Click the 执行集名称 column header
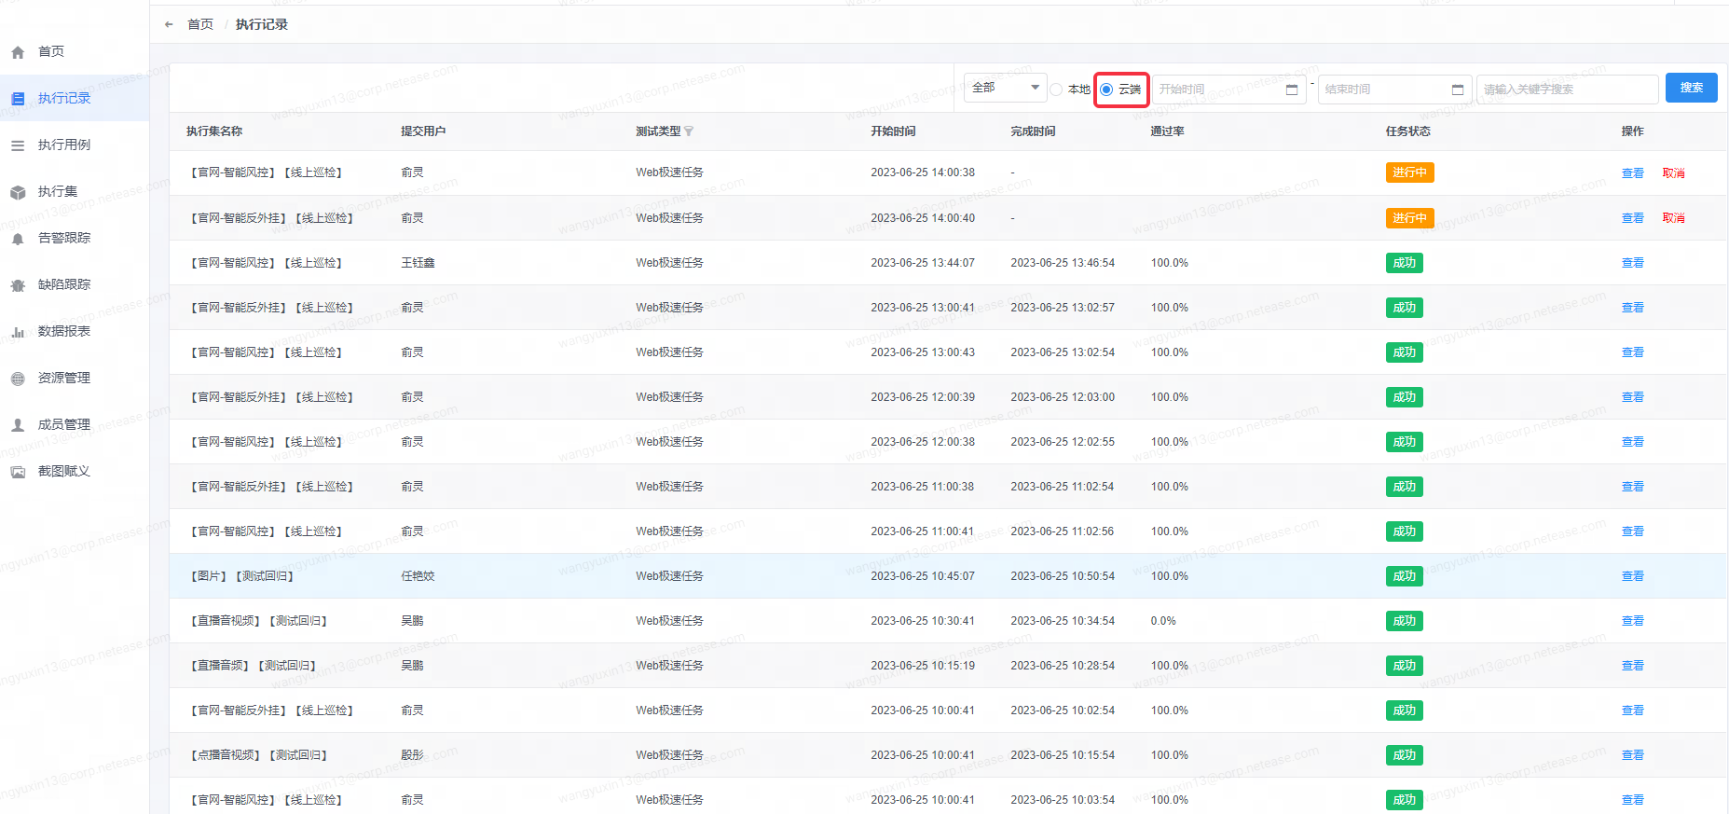 click(214, 131)
